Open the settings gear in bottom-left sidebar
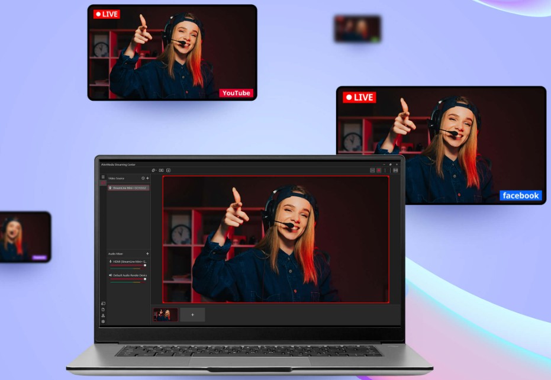Image resolution: width=551 pixels, height=380 pixels. 103,321
